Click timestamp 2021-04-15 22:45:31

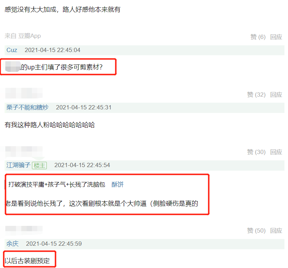pos(84,107)
